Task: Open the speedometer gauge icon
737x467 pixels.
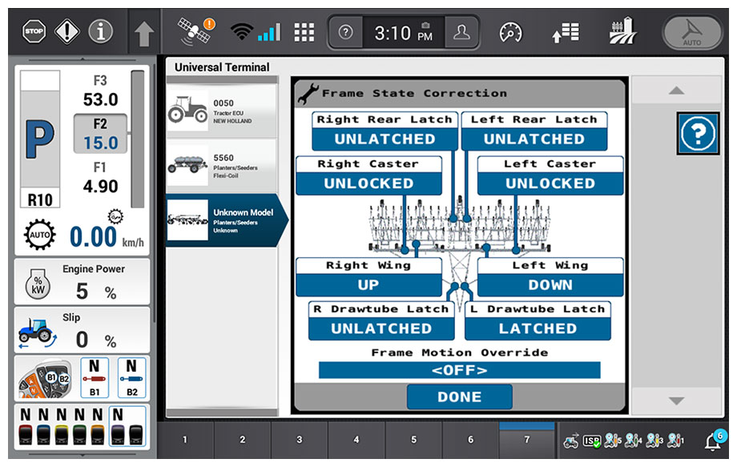Action: (510, 32)
